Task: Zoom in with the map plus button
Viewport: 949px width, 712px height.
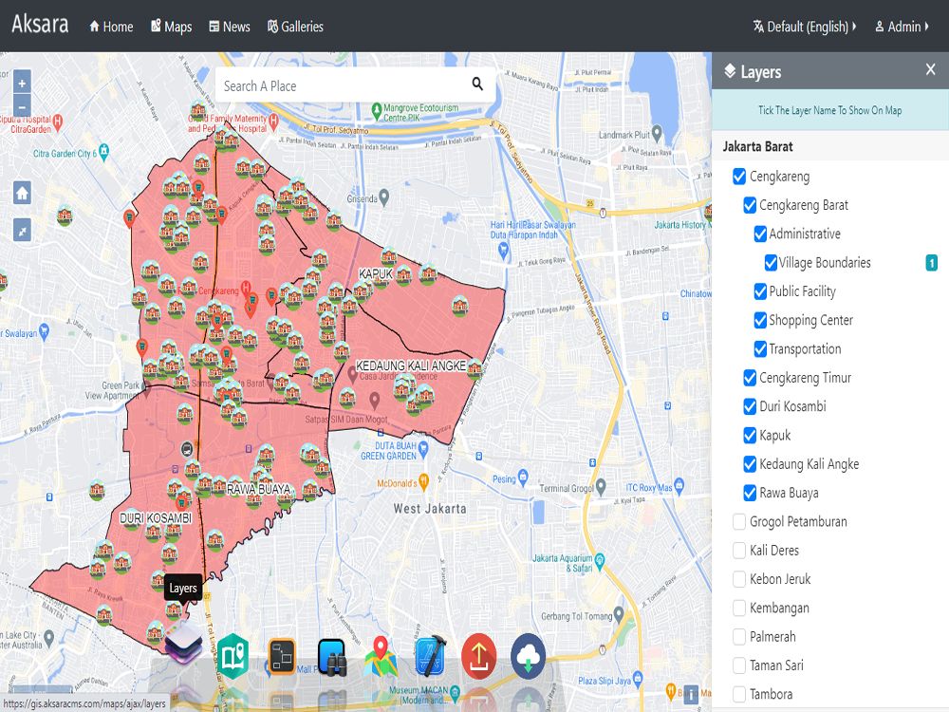Action: coord(22,83)
